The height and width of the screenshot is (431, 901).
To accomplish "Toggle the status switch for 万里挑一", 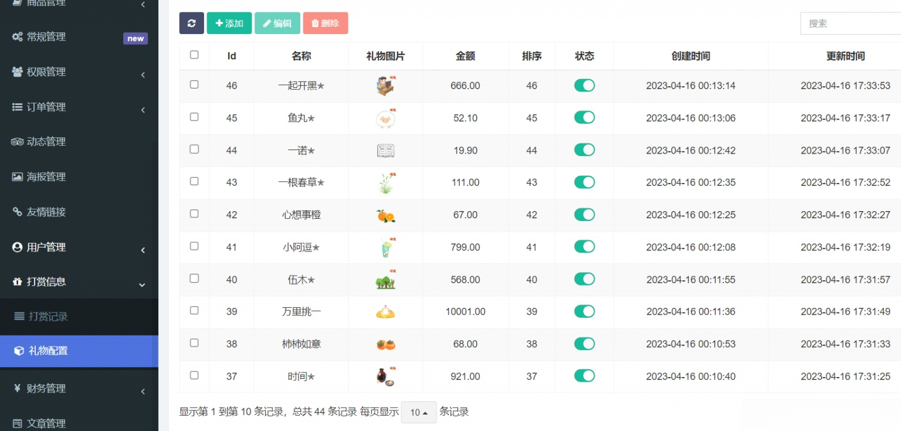I will tap(584, 311).
